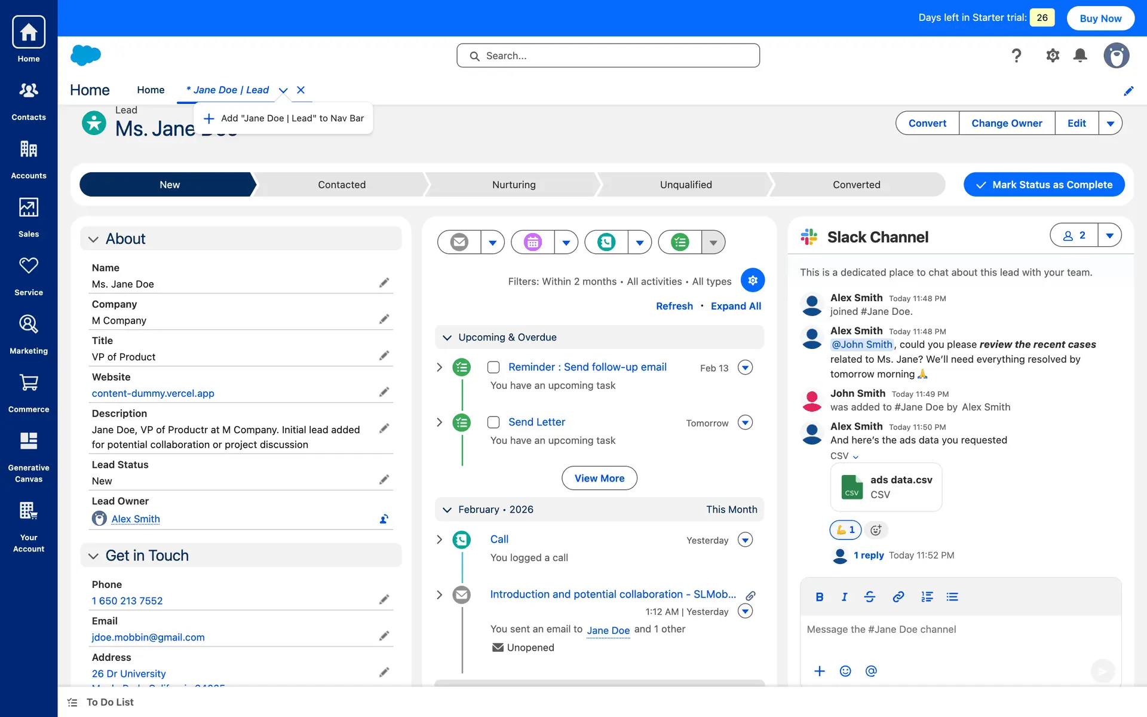Click Mark Status as Complete button

click(1044, 185)
